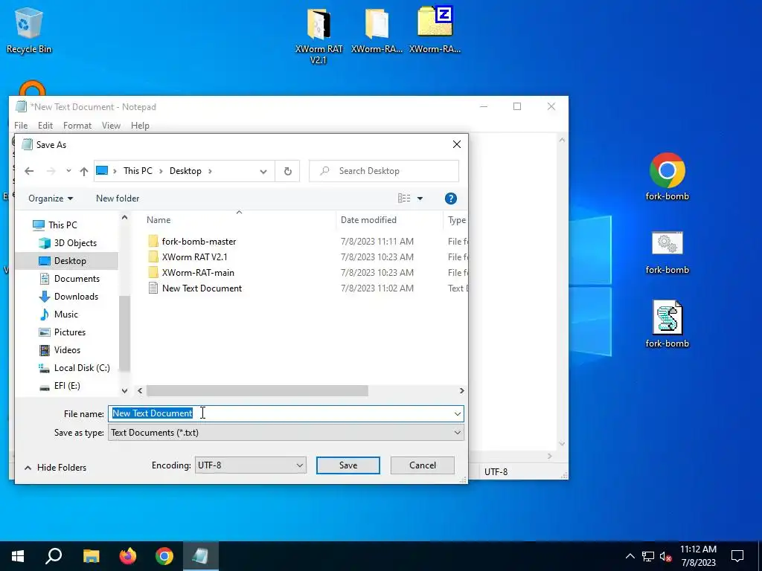Open the muted volume tray icon
The width and height of the screenshot is (762, 571).
click(x=666, y=556)
